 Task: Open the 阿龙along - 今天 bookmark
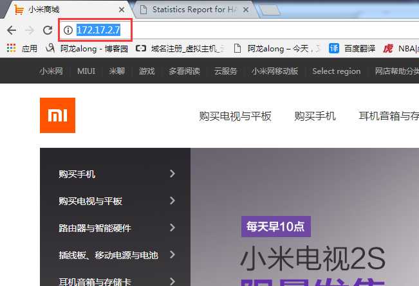(x=283, y=49)
